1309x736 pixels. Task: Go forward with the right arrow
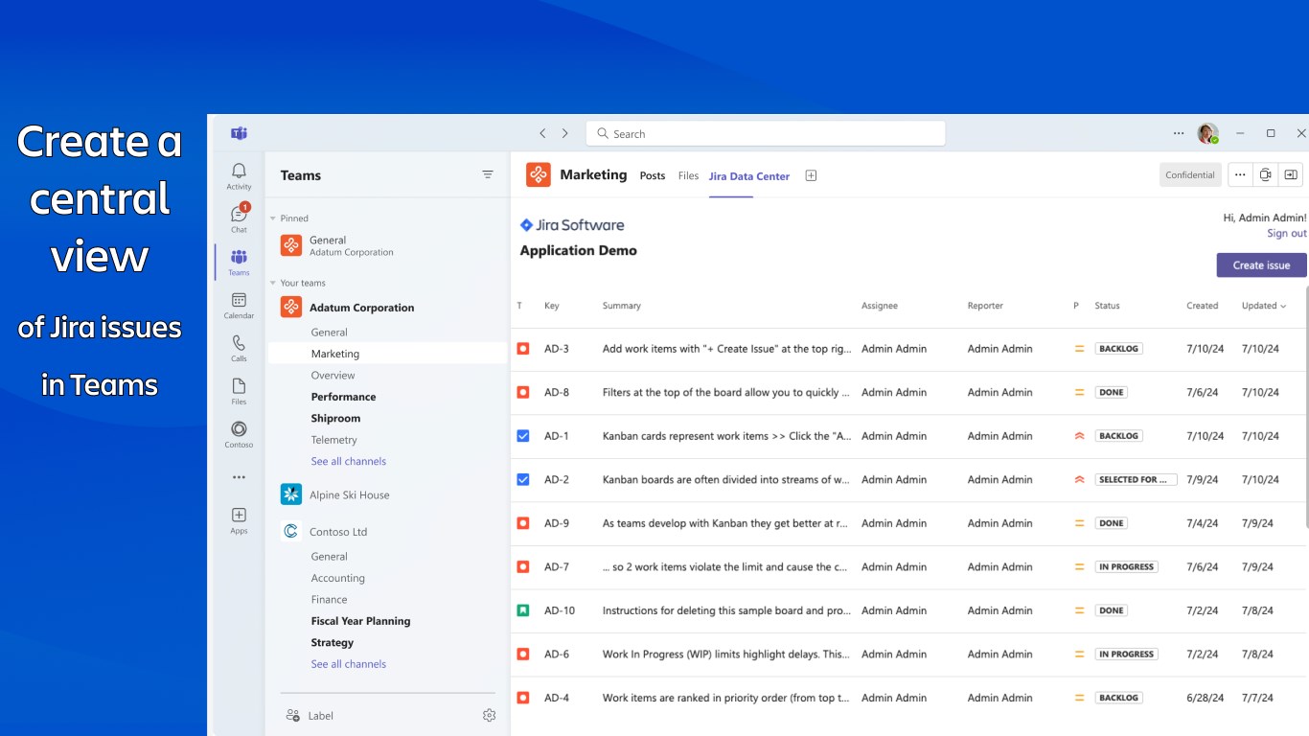[x=564, y=133]
